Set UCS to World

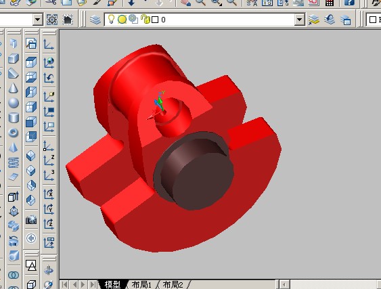pos(49,62)
